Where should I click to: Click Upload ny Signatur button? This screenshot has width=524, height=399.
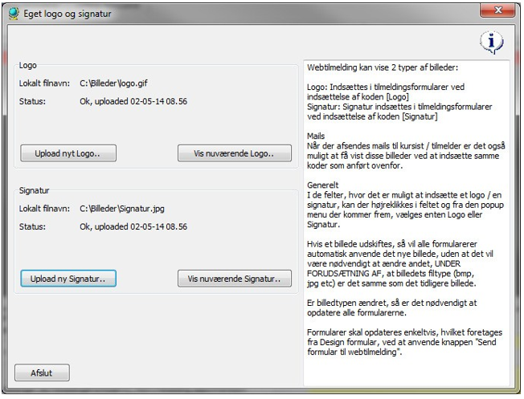point(68,279)
